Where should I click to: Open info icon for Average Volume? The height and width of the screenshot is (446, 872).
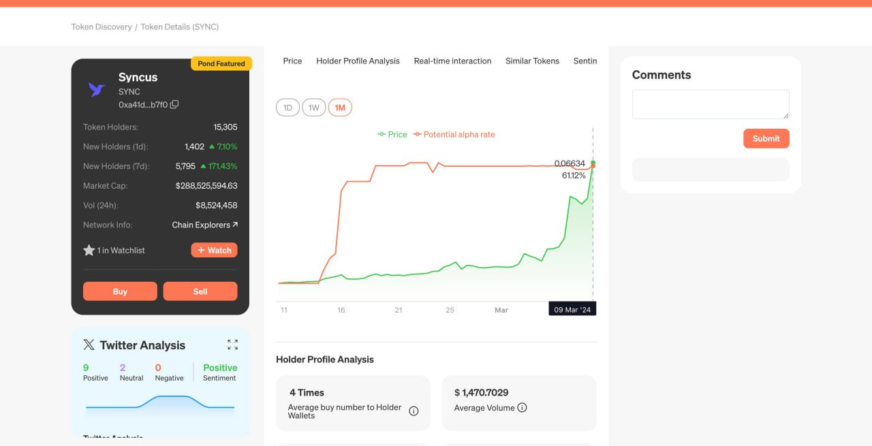point(522,408)
